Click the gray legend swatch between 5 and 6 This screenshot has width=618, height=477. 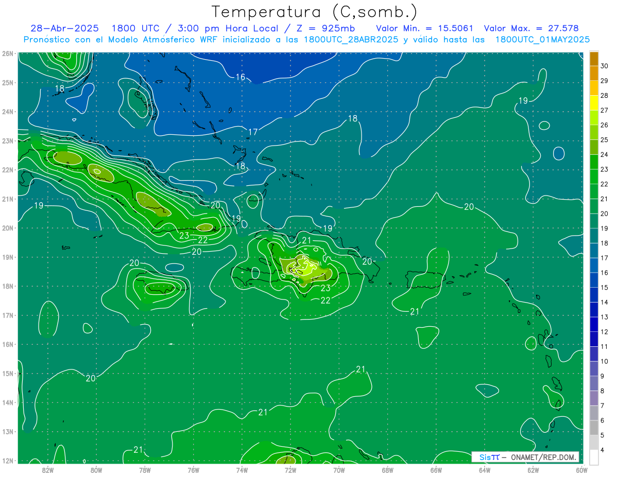(x=594, y=428)
